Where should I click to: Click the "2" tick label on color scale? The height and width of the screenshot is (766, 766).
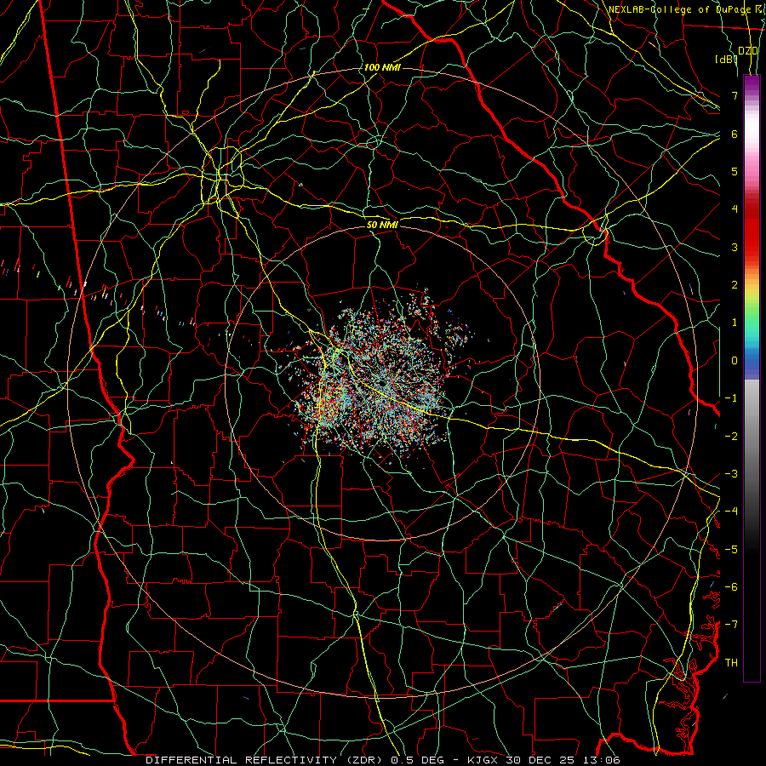coord(735,285)
